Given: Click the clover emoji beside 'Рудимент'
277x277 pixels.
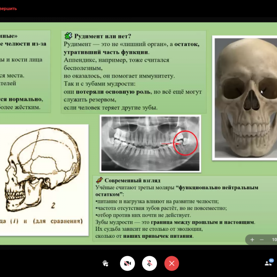Looking at the screenshot, I should (x=68, y=36).
